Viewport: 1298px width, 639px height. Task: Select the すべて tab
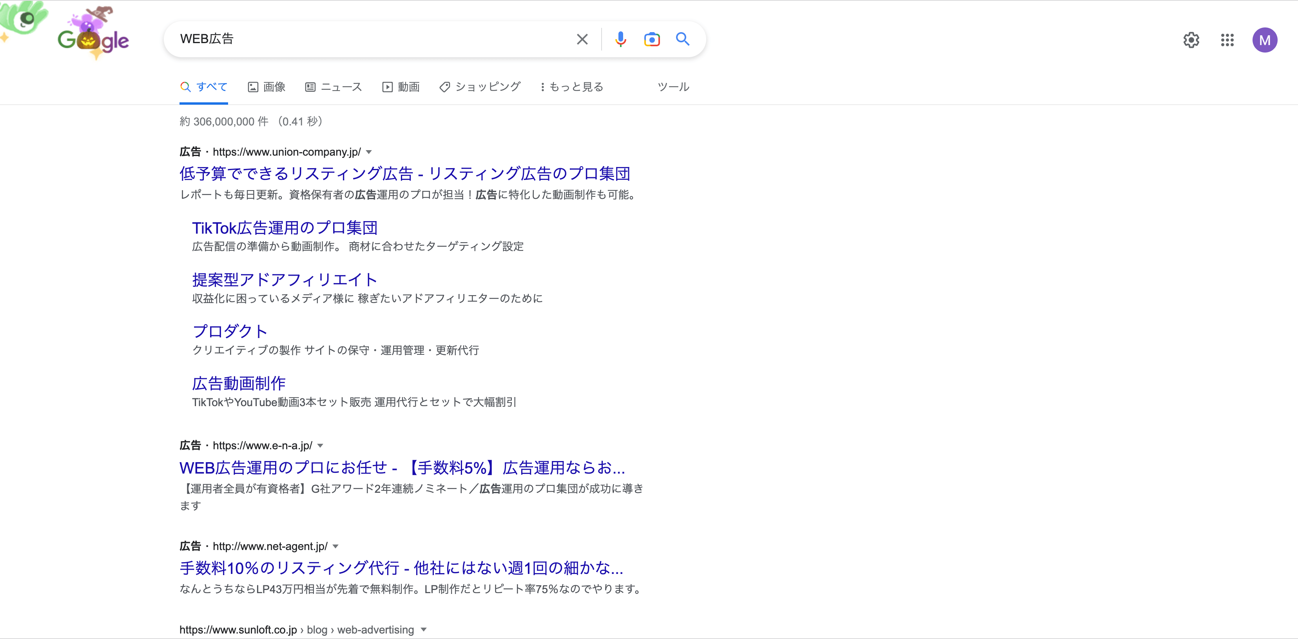point(203,87)
